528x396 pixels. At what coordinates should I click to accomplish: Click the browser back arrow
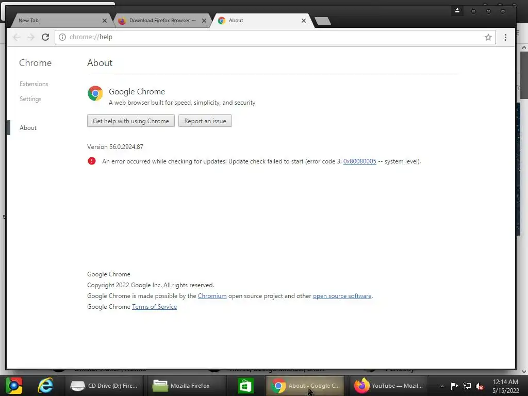pos(16,37)
